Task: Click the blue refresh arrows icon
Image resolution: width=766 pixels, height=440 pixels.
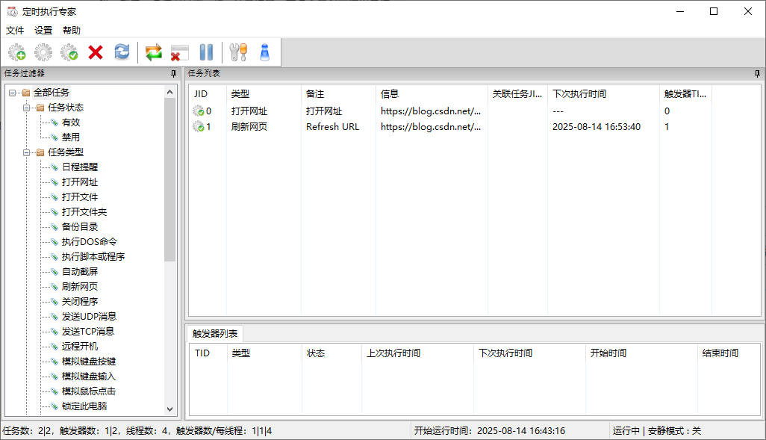Action: pyautogui.click(x=122, y=52)
